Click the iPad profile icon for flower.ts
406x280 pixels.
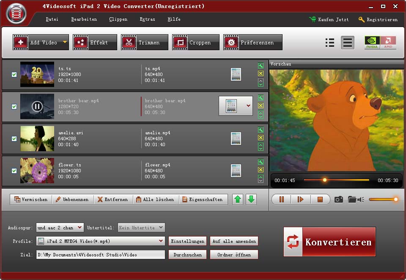click(x=236, y=171)
